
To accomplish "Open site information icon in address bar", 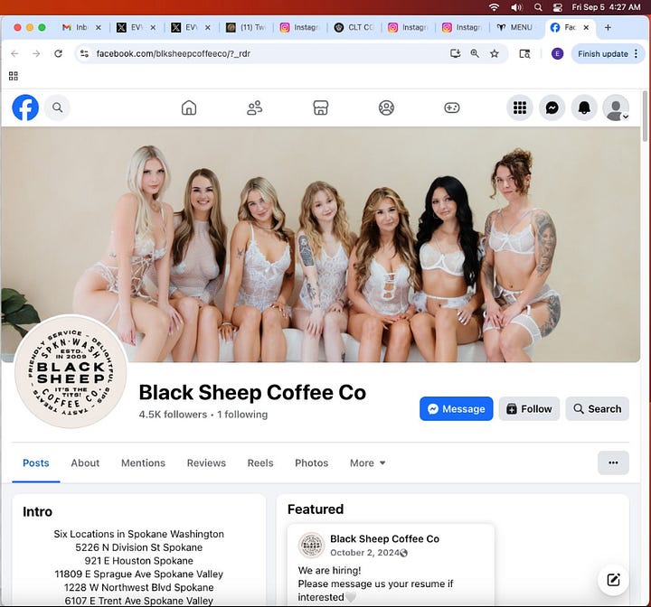I will pos(85,53).
